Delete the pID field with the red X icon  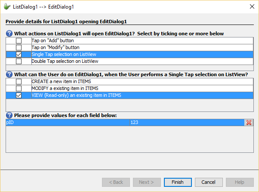pyautogui.click(x=248, y=123)
